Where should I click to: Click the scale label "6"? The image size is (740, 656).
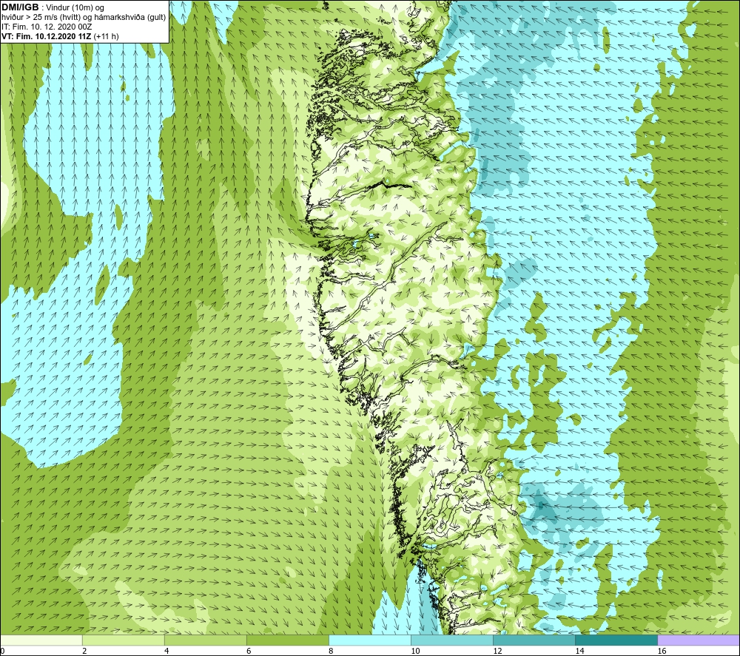[249, 652]
